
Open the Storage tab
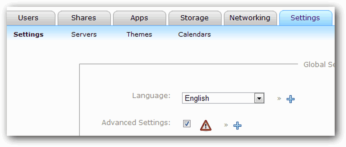coord(194,18)
